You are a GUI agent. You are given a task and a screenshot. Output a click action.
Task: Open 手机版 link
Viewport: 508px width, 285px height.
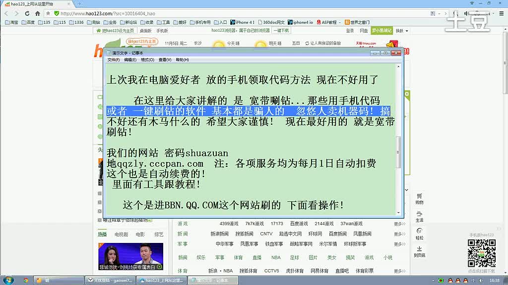coord(162,31)
